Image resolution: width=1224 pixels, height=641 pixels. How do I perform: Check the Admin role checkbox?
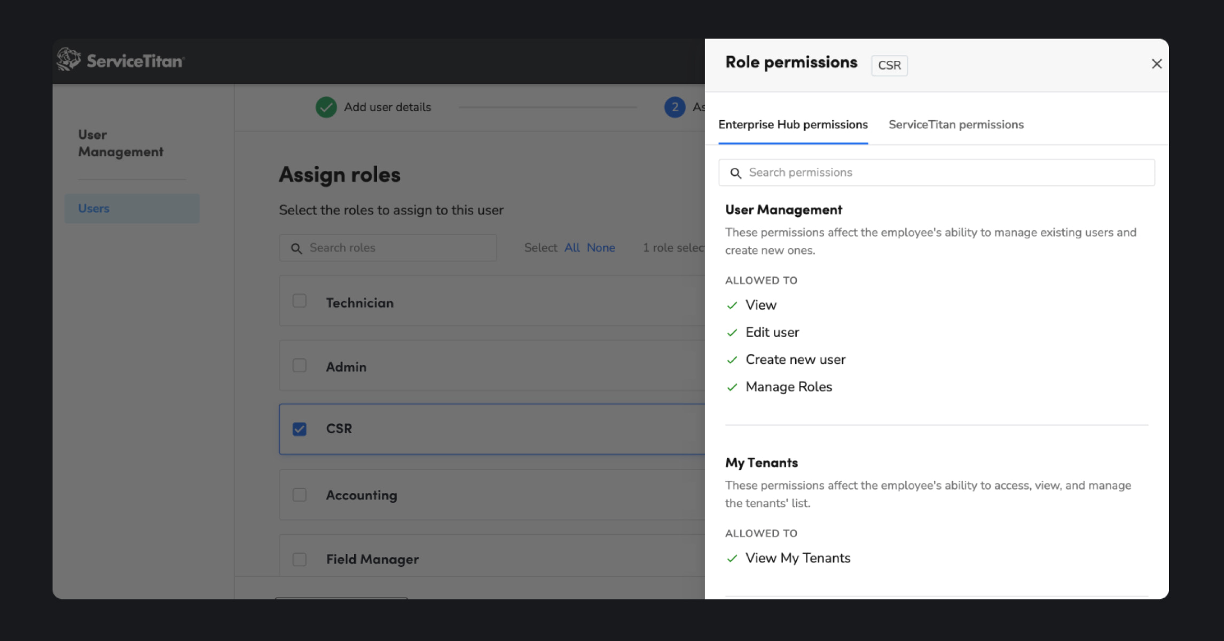click(300, 365)
